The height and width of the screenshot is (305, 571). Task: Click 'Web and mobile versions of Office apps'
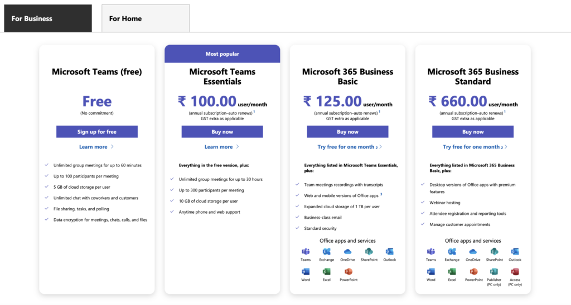(341, 195)
